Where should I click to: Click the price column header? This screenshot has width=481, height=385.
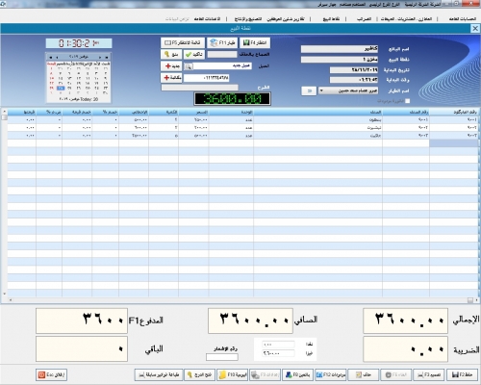tap(193, 112)
